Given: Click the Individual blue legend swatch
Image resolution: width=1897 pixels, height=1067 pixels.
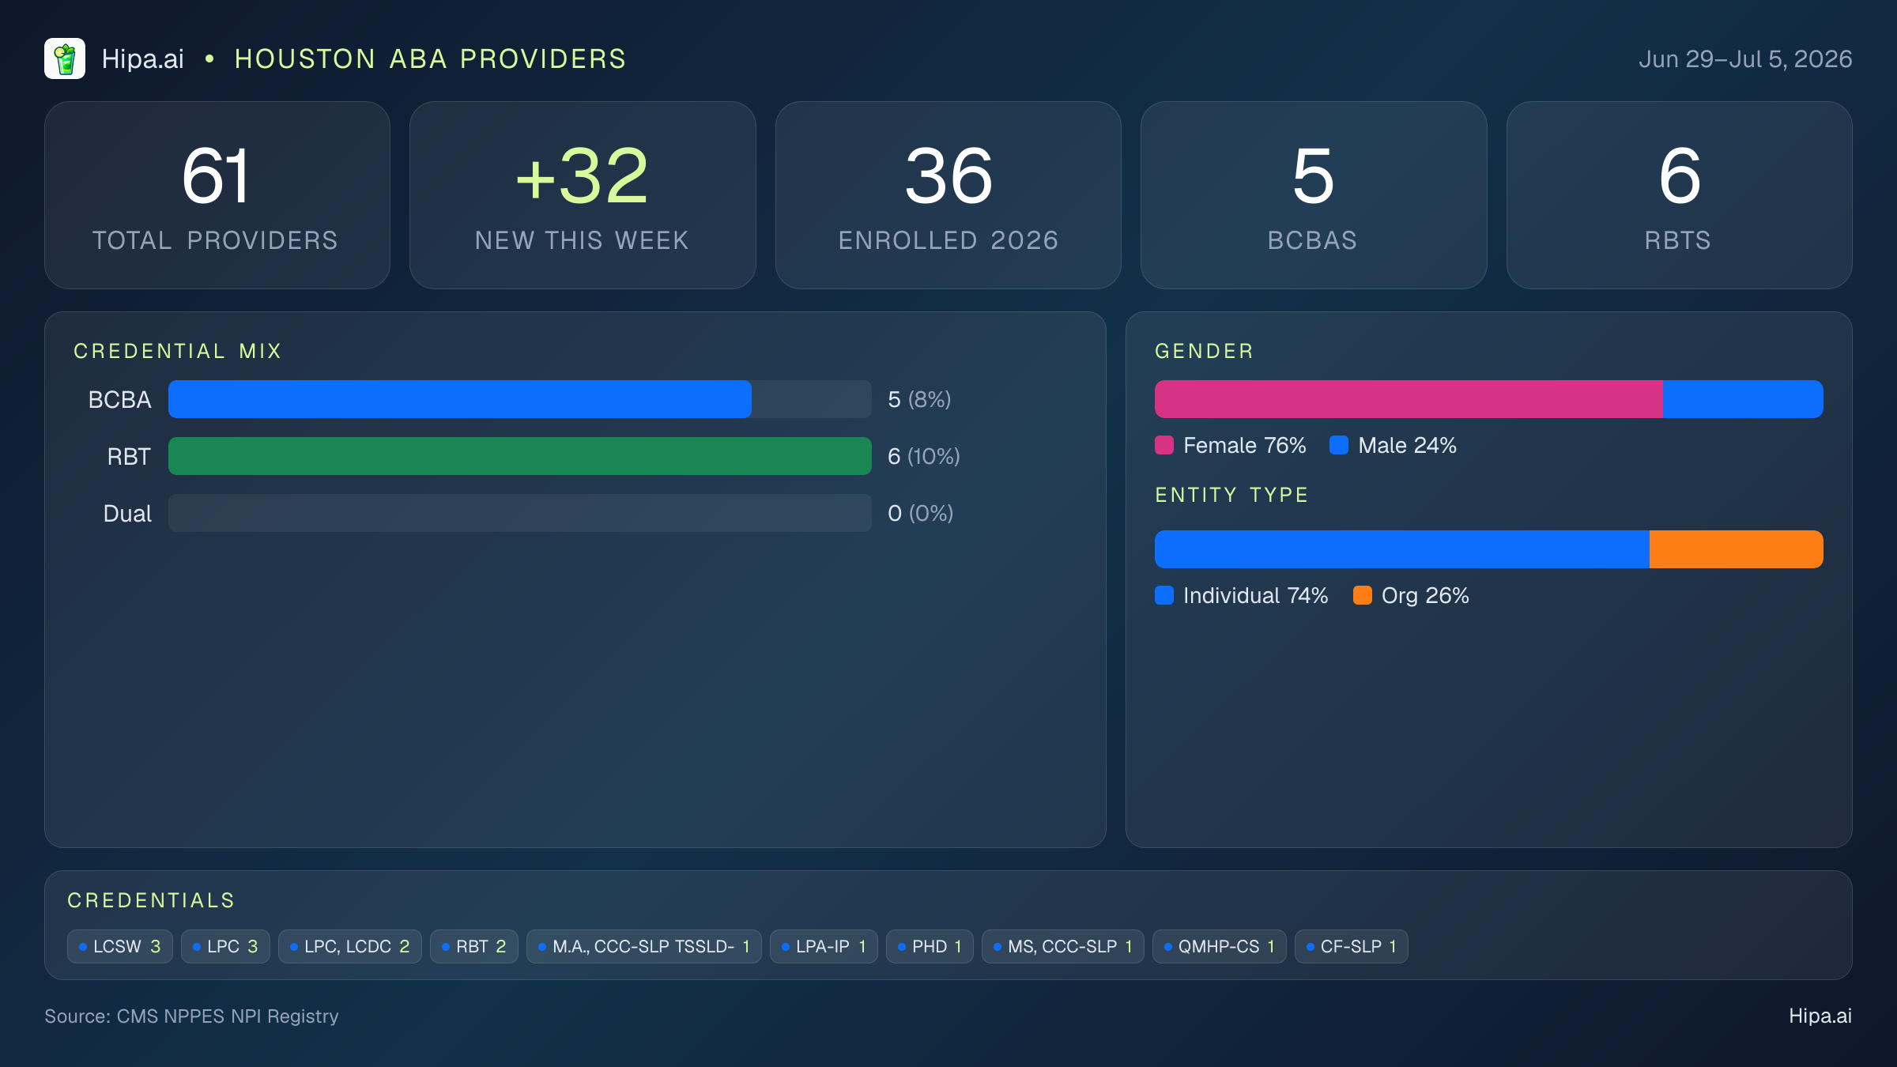Looking at the screenshot, I should (x=1164, y=595).
